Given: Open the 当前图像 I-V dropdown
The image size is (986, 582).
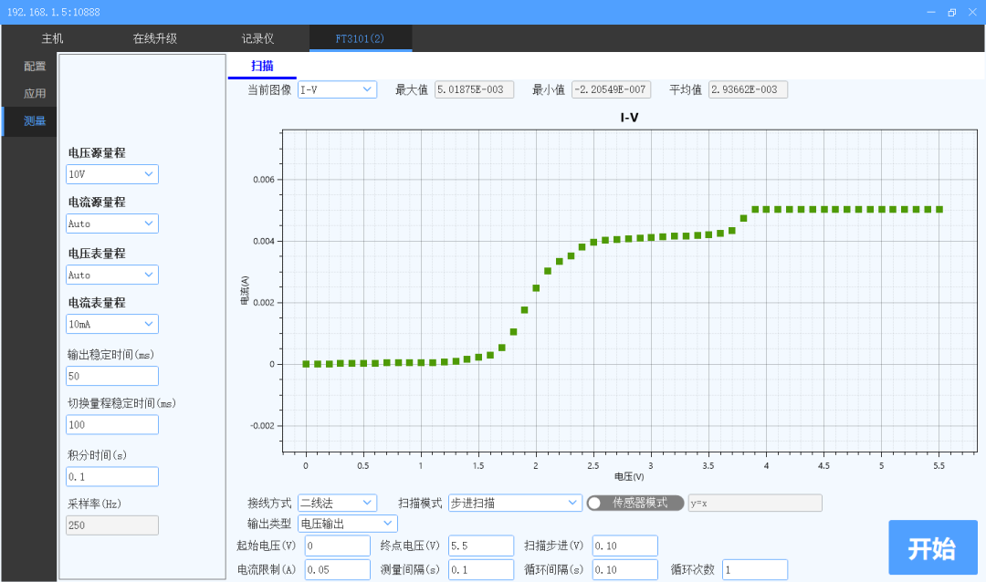Looking at the screenshot, I should click(337, 90).
